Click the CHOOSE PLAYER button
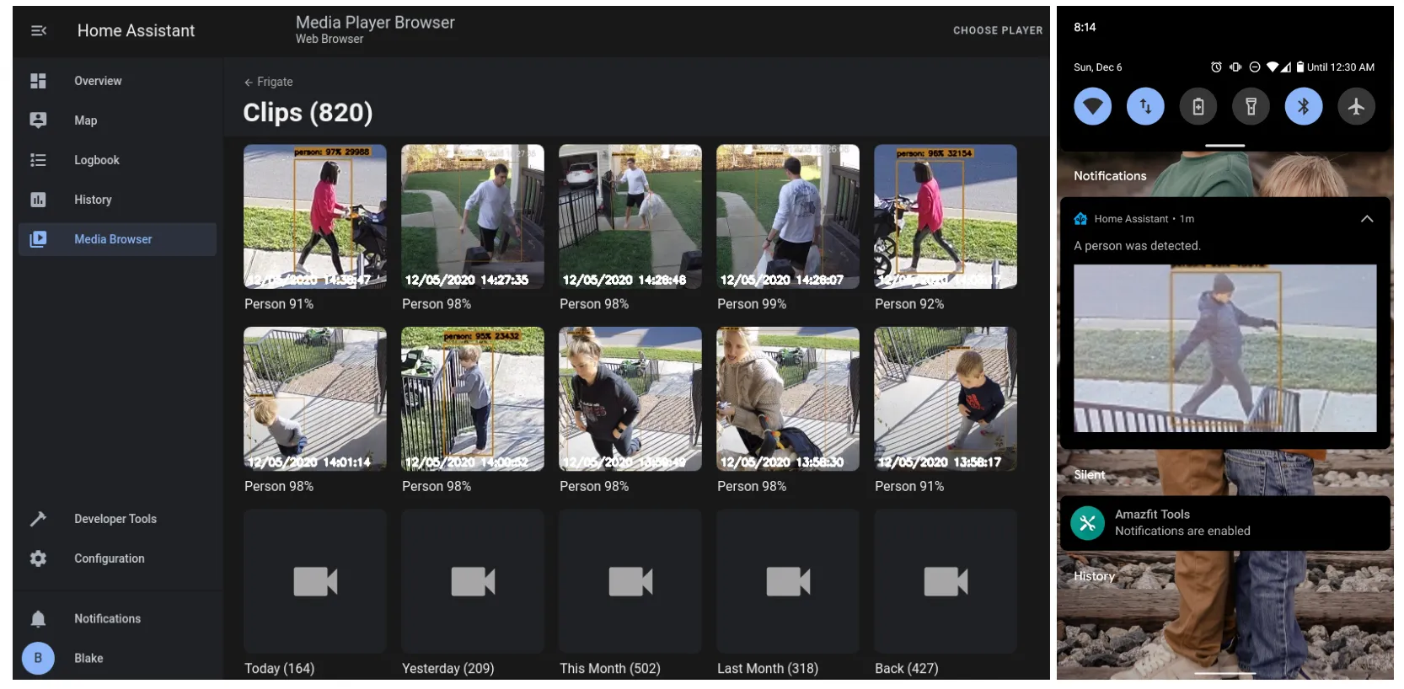 pos(997,30)
